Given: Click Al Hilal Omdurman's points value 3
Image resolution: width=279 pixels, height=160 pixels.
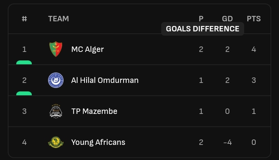Looking at the screenshot, I should [254, 80].
